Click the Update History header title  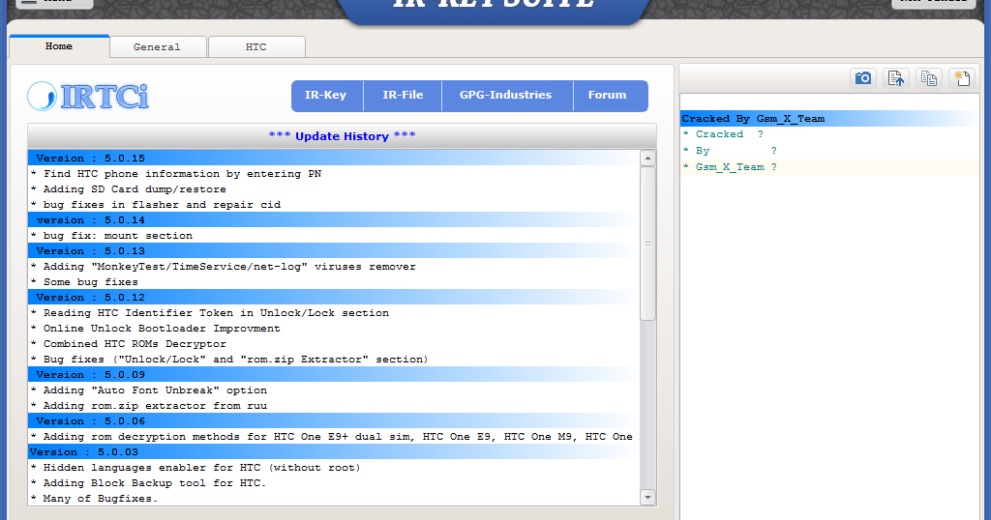pyautogui.click(x=342, y=135)
